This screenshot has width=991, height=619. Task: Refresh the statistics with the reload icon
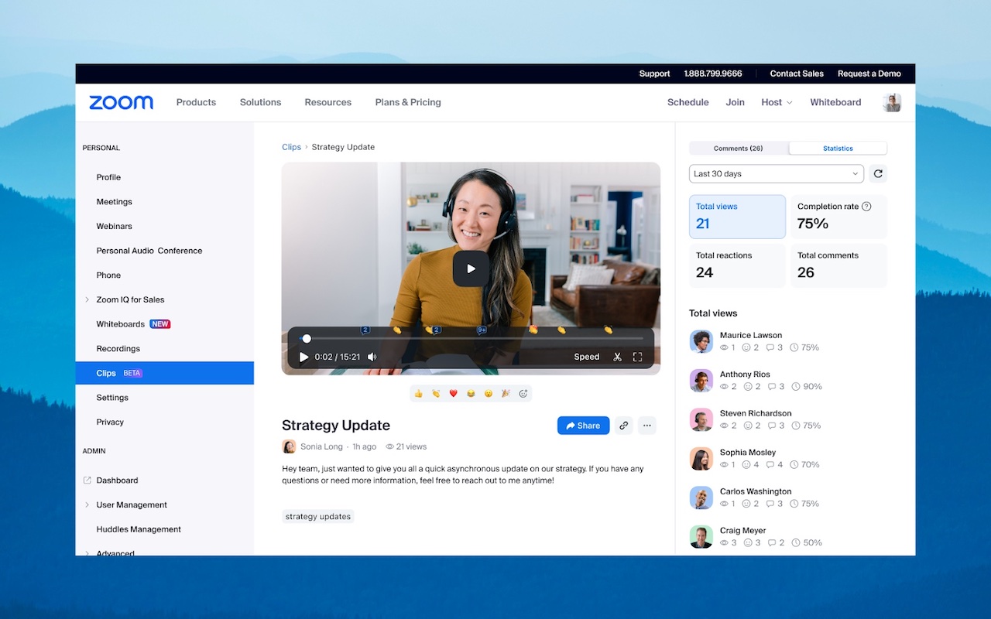878,174
